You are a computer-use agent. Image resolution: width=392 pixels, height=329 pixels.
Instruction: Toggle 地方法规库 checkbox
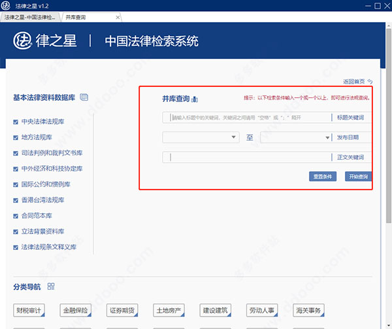[16, 137]
